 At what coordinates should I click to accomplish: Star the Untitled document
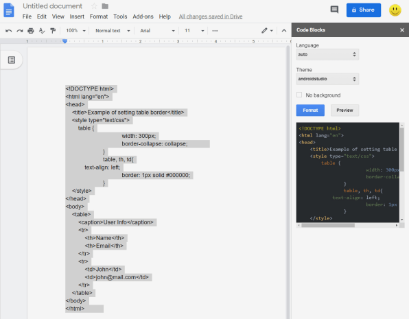click(x=94, y=6)
